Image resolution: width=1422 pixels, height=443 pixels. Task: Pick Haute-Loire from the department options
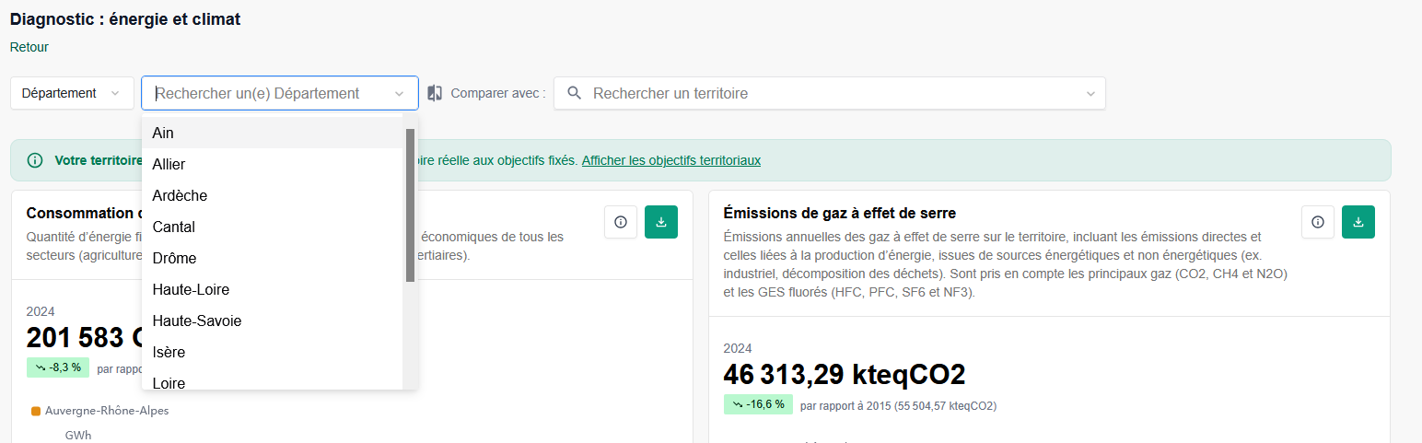273,289
